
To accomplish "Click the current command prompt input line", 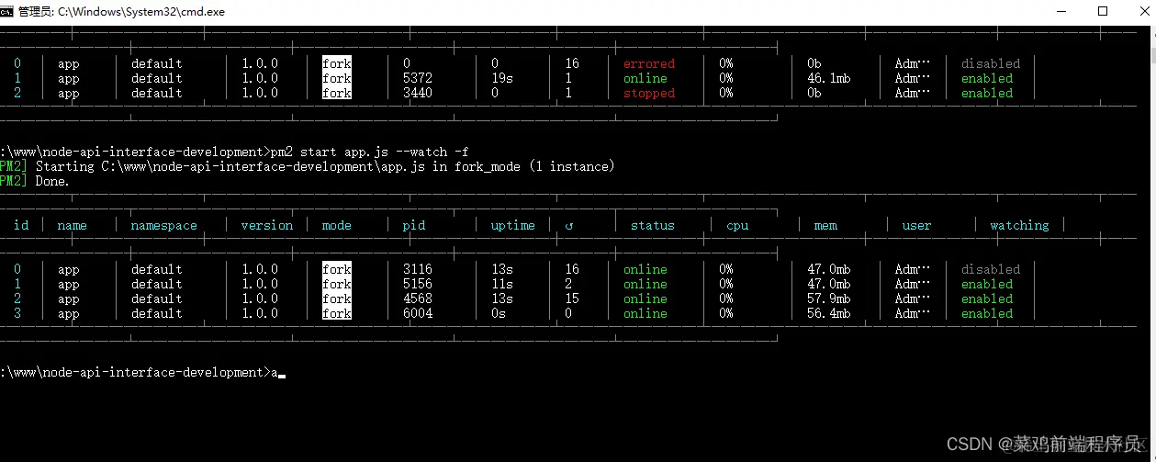I will click(x=143, y=372).
